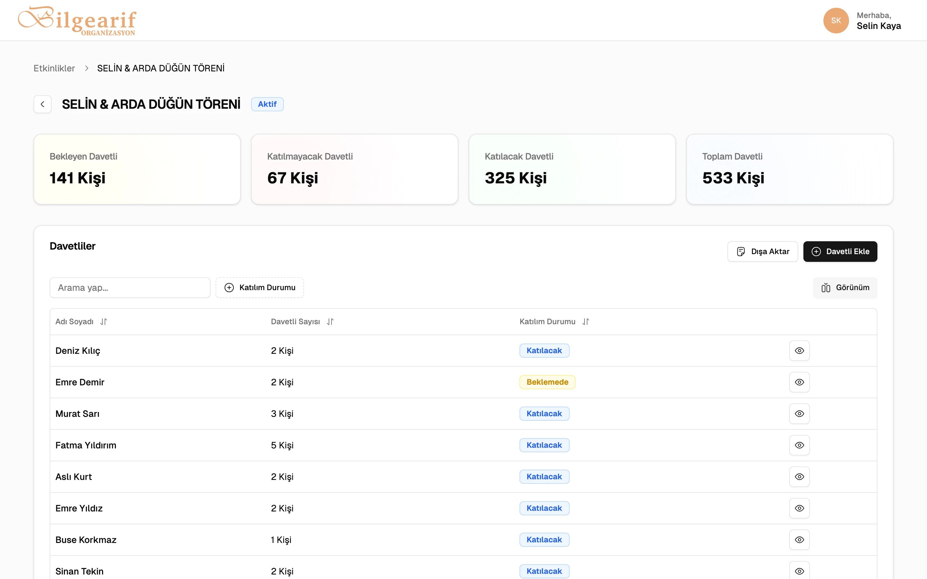Sort by Katılım Durumu column header
Screen dimensions: 927x579
click(x=554, y=322)
